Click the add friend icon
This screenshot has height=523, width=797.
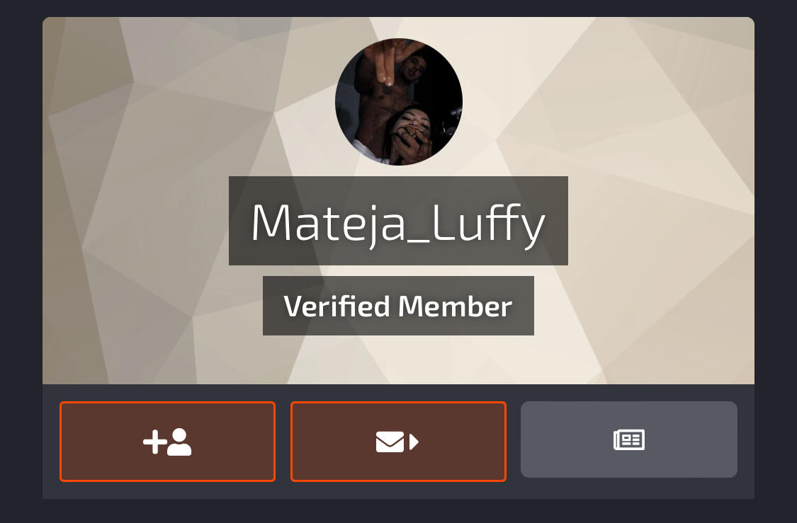tap(167, 442)
